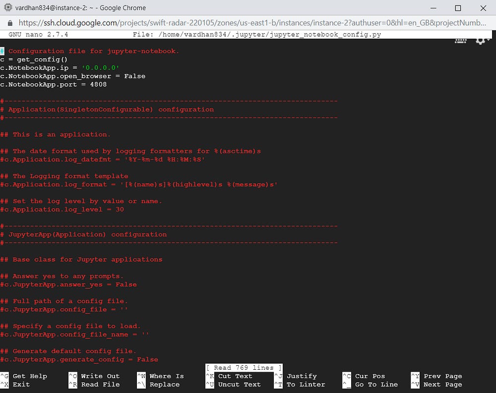The width and height of the screenshot is (496, 393).
Task: Click the '^K Cut Text' shortcut label
Action: (x=229, y=376)
